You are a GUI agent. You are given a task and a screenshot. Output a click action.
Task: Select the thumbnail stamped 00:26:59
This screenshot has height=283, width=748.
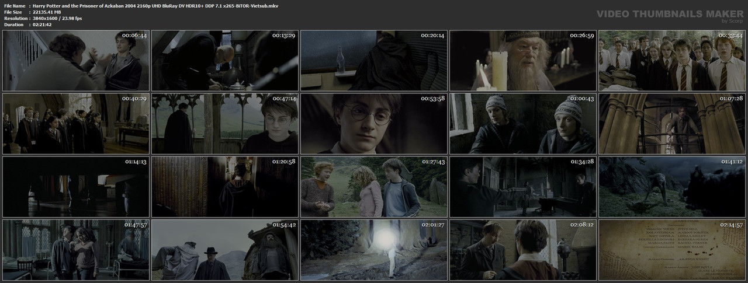(523, 61)
